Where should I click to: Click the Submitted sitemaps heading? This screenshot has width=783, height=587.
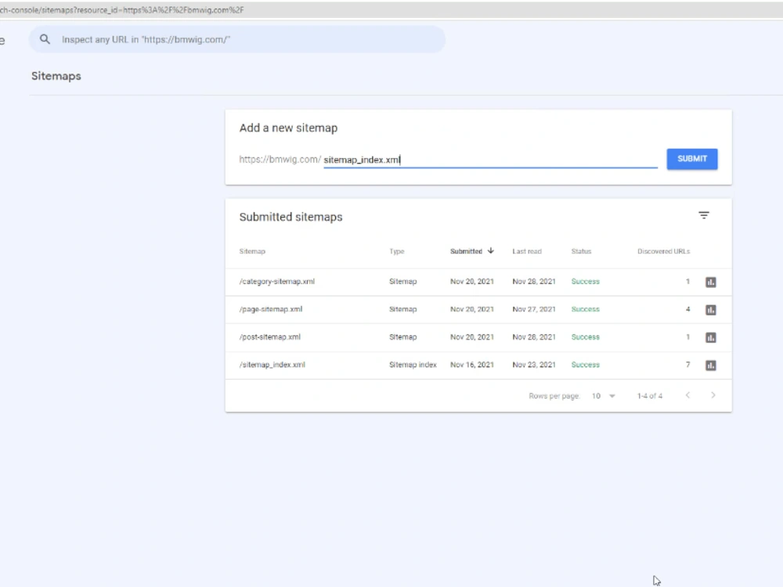pyautogui.click(x=290, y=217)
